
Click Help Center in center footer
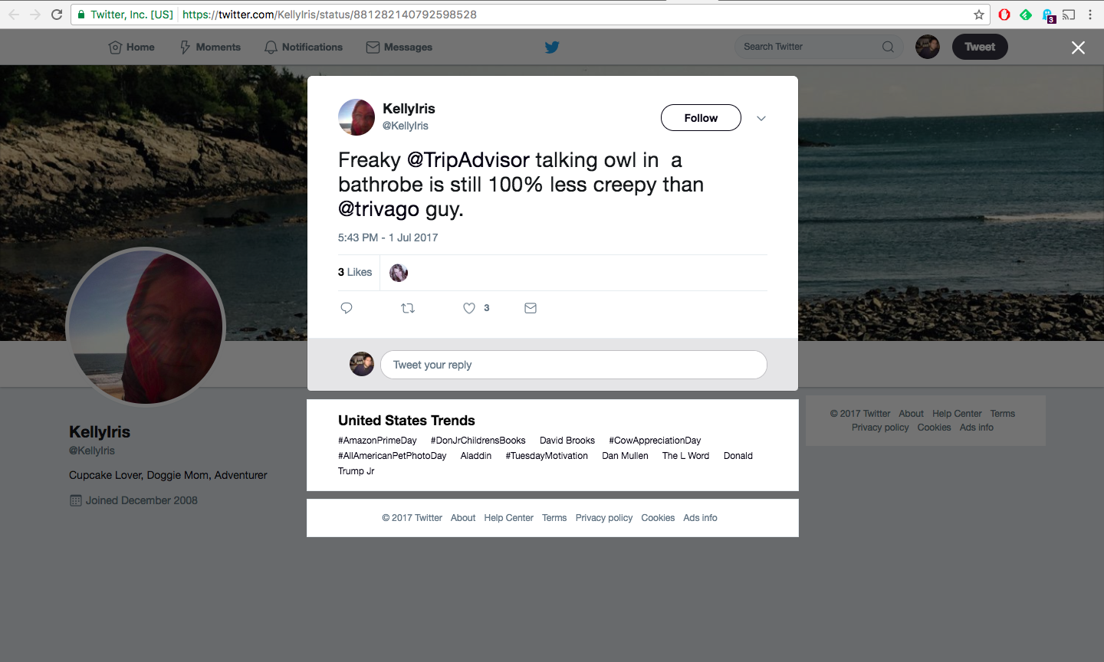coord(508,518)
